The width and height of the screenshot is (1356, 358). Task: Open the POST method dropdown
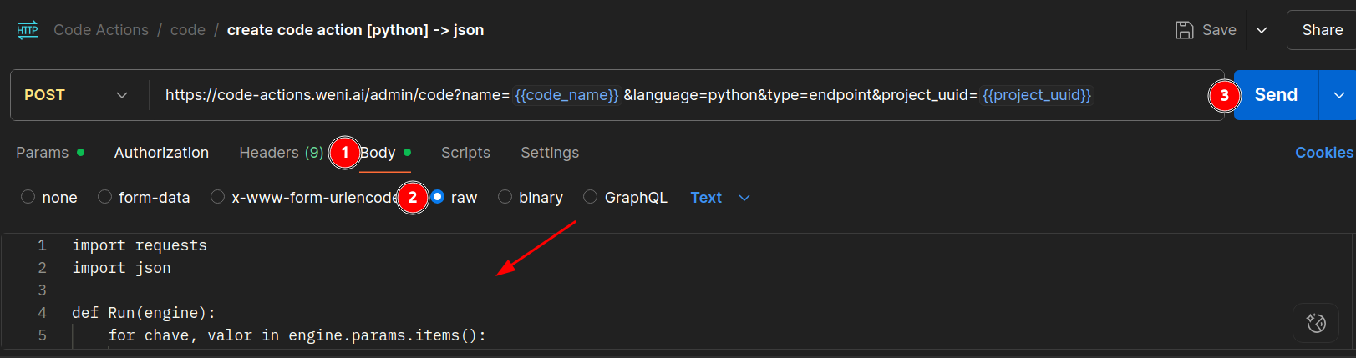click(77, 95)
